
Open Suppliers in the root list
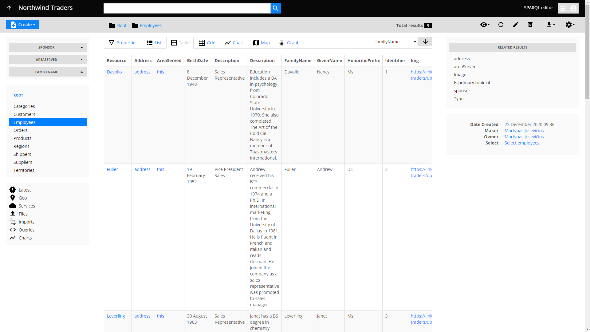pos(48,162)
